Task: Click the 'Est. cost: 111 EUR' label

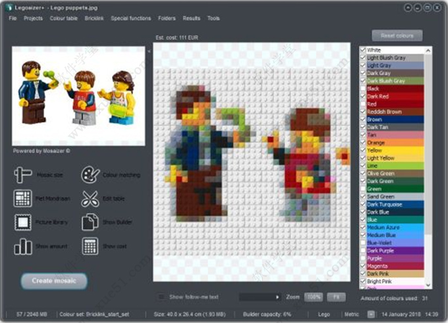Action: [x=177, y=37]
